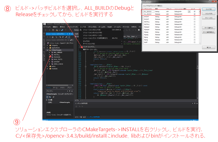Expand the extra folder
218x142 pixels.
47,66
